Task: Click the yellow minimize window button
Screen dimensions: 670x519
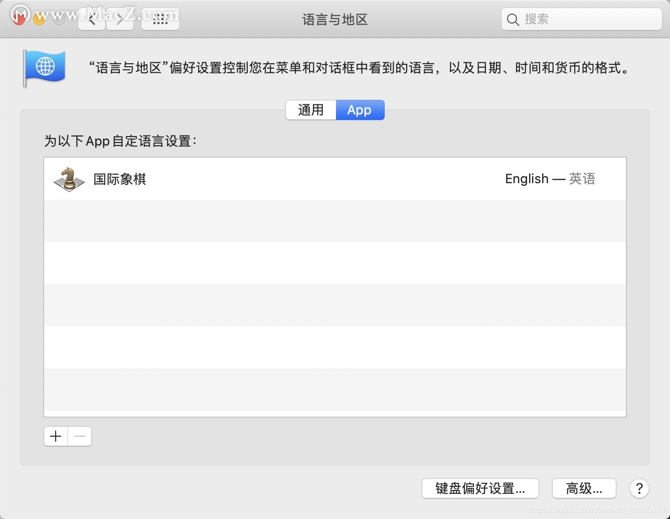Action: point(39,19)
